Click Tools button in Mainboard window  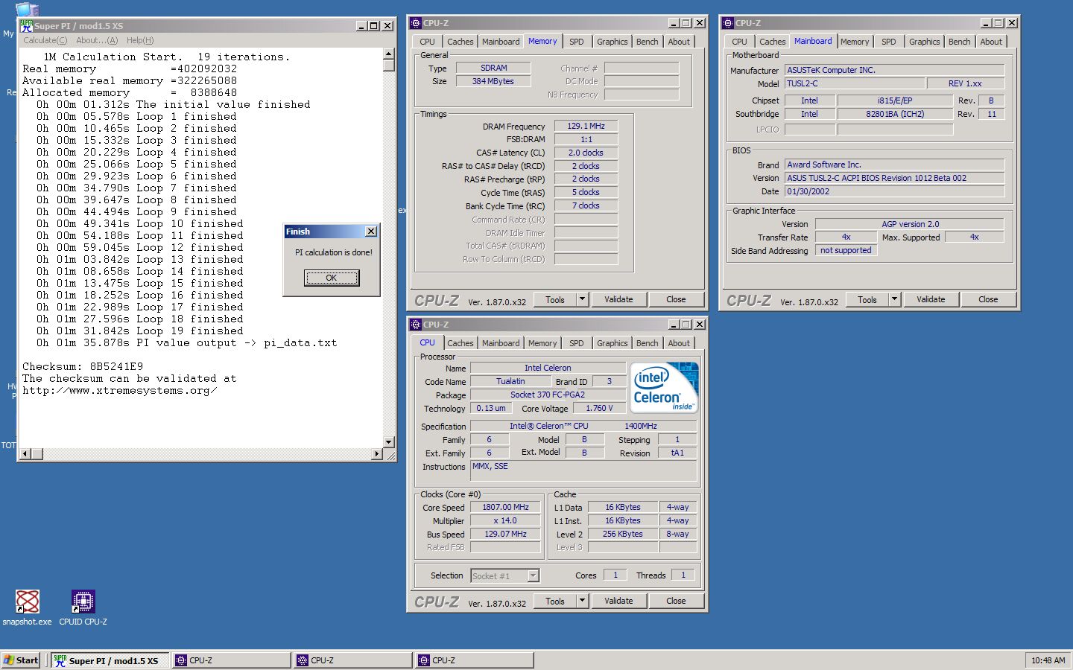(x=867, y=299)
